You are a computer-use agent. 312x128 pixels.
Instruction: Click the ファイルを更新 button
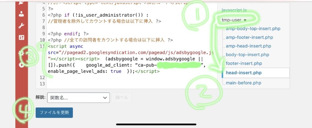coord(54,112)
